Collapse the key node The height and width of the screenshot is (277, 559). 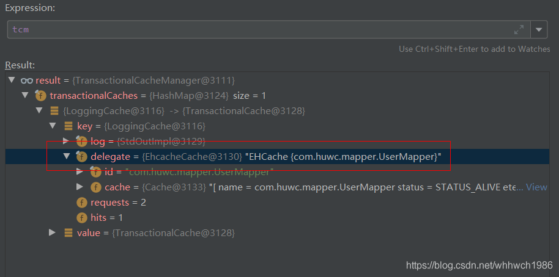coord(53,126)
